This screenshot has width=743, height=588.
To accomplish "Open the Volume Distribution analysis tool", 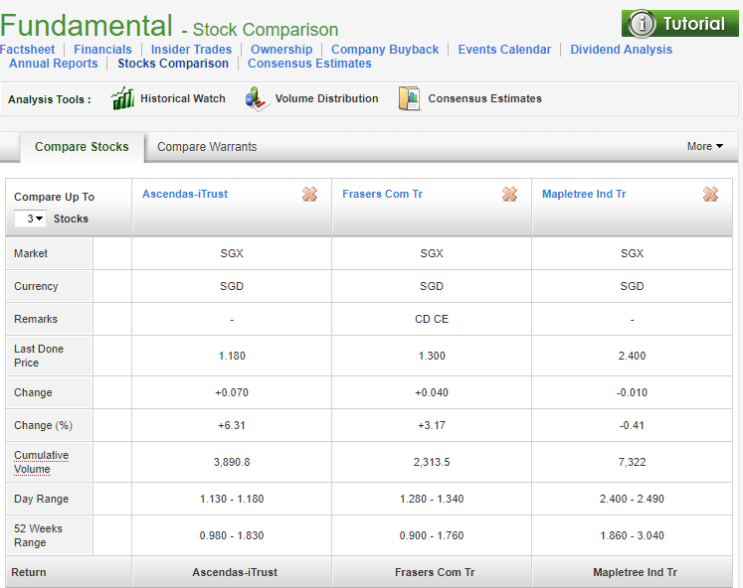I will [326, 98].
